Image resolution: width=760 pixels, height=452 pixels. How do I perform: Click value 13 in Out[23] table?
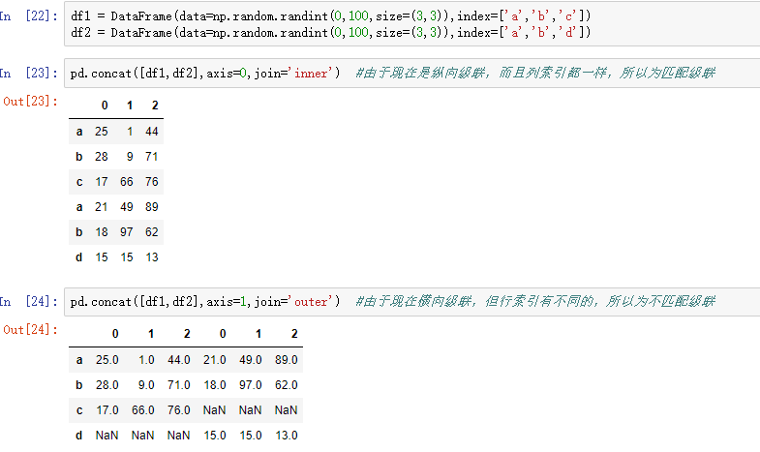(152, 257)
